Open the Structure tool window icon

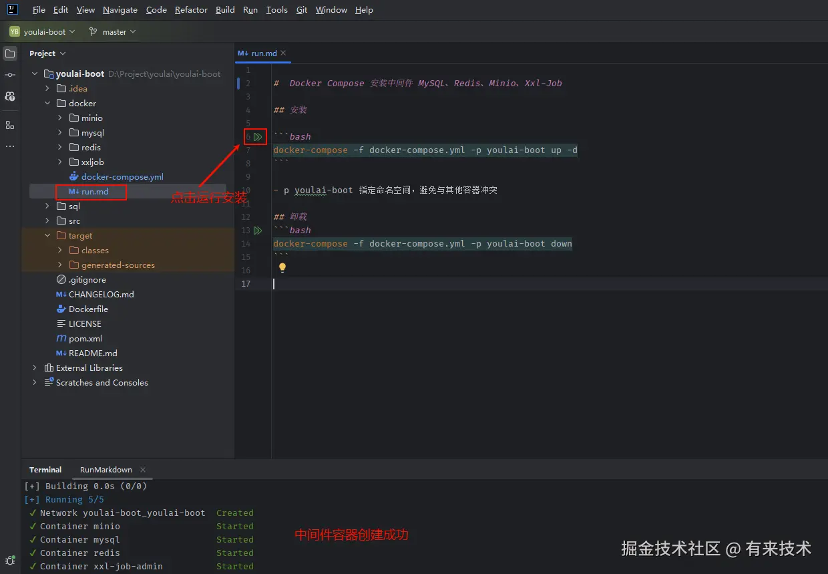click(10, 125)
